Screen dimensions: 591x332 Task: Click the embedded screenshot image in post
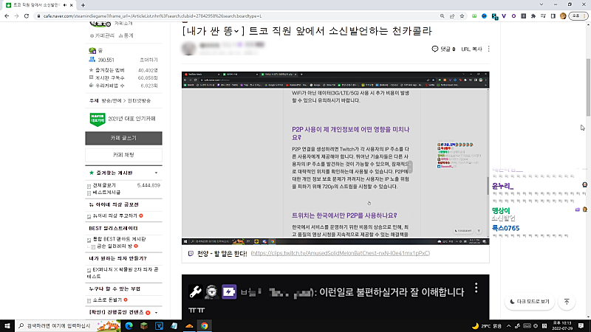[x=335, y=158]
